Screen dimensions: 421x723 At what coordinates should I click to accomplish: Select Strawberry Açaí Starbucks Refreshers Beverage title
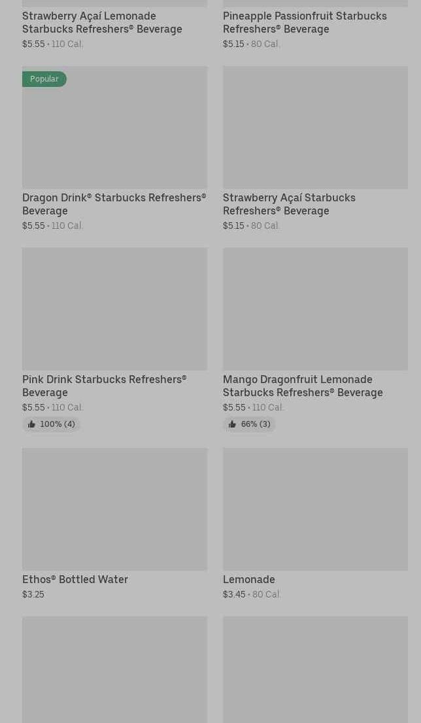point(289,204)
